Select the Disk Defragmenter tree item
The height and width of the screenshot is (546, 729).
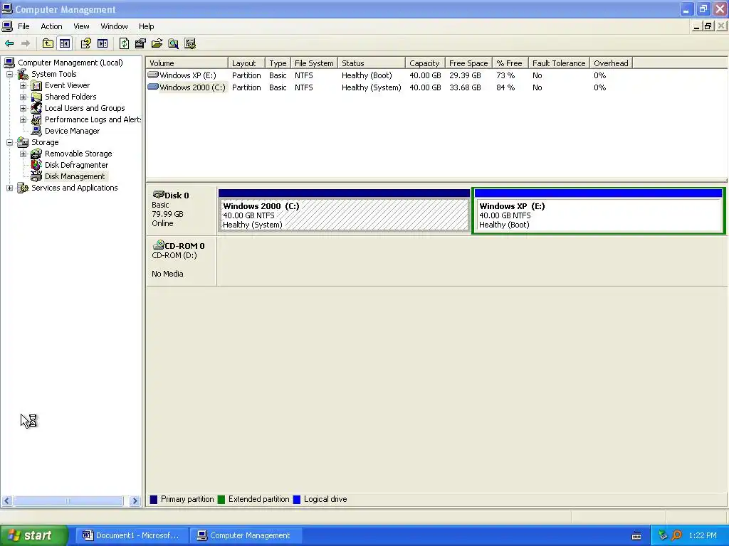click(76, 165)
